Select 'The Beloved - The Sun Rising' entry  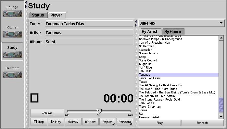[177, 92]
